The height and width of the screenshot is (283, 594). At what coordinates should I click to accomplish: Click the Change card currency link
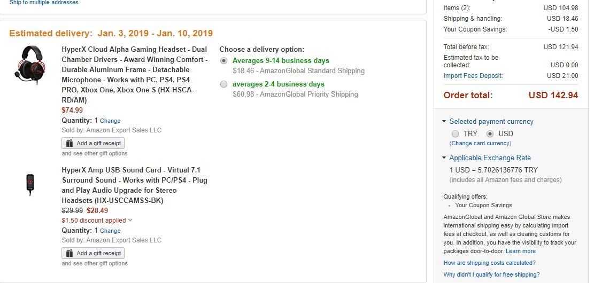pyautogui.click(x=480, y=143)
